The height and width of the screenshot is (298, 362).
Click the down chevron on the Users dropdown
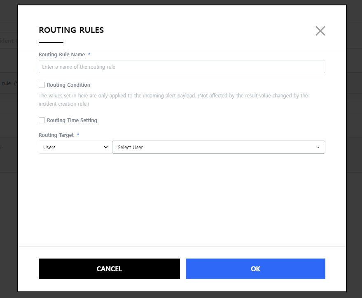[106, 147]
